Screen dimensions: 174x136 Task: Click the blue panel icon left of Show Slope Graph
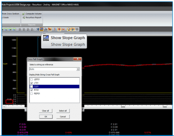pos(37,29)
